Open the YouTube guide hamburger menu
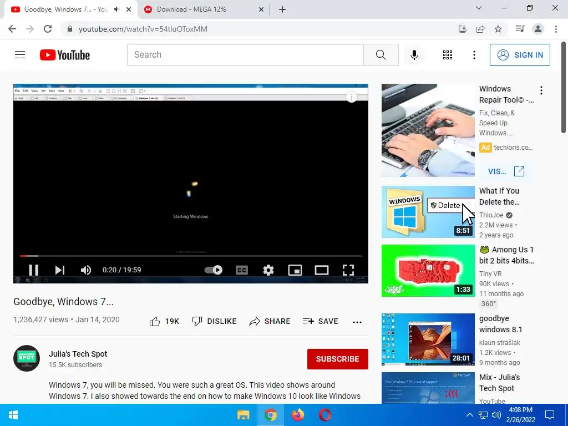The image size is (568, 426). [x=20, y=55]
